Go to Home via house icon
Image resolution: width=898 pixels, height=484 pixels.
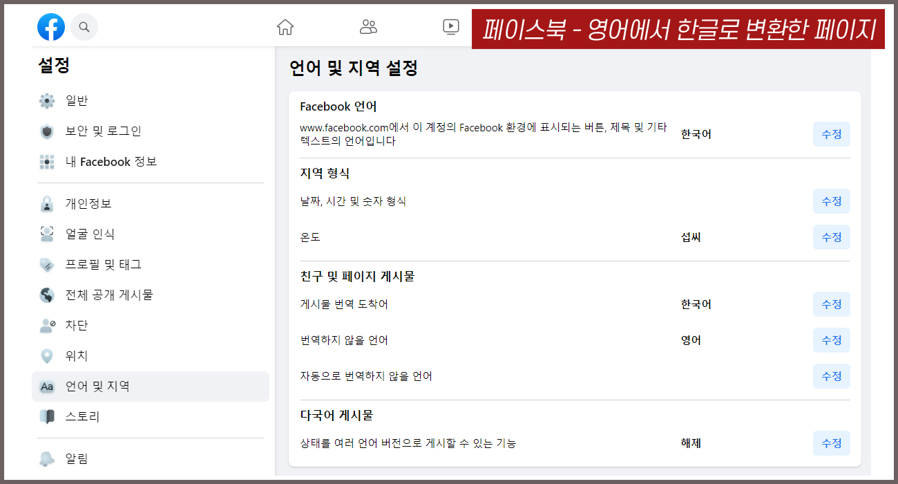point(285,27)
